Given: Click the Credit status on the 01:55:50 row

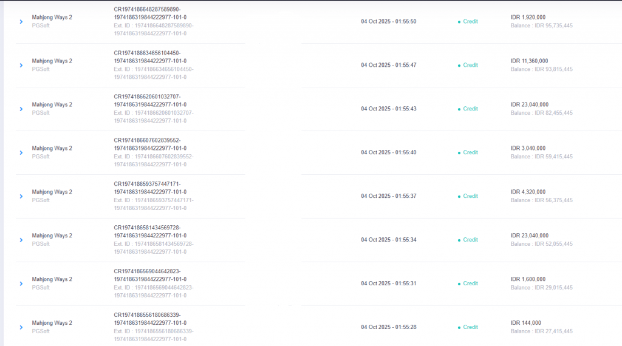Looking at the screenshot, I should (x=470, y=21).
